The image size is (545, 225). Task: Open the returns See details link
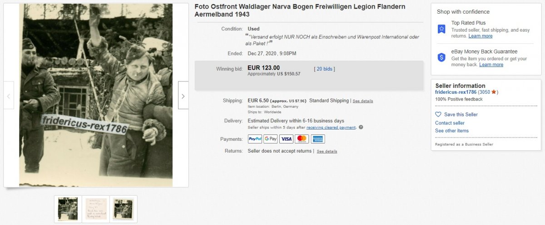[x=327, y=151]
